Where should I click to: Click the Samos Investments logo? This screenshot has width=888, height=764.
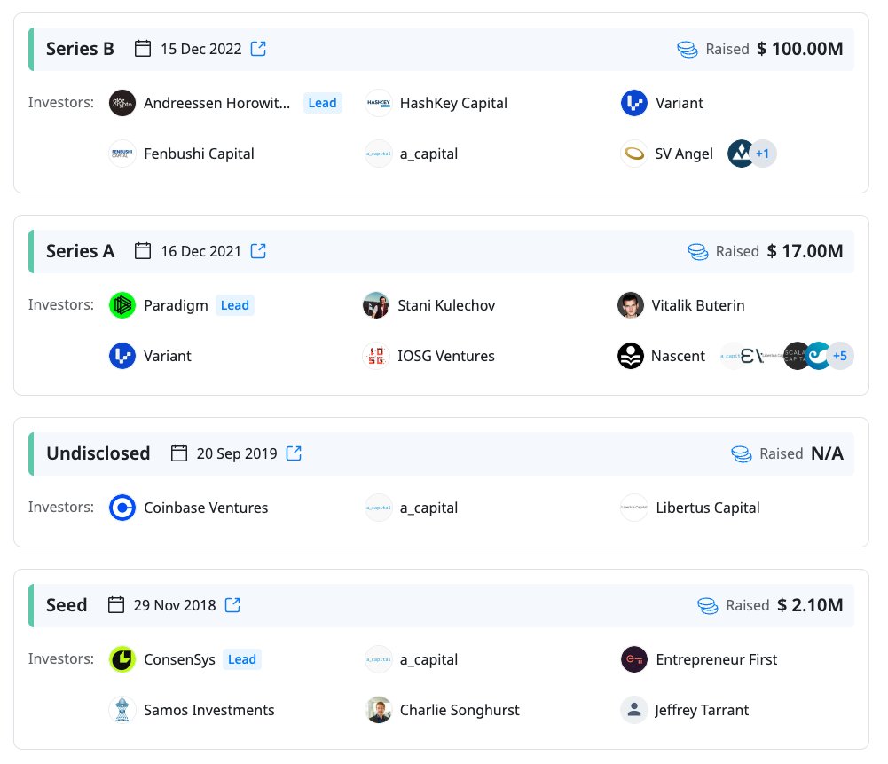(122, 710)
